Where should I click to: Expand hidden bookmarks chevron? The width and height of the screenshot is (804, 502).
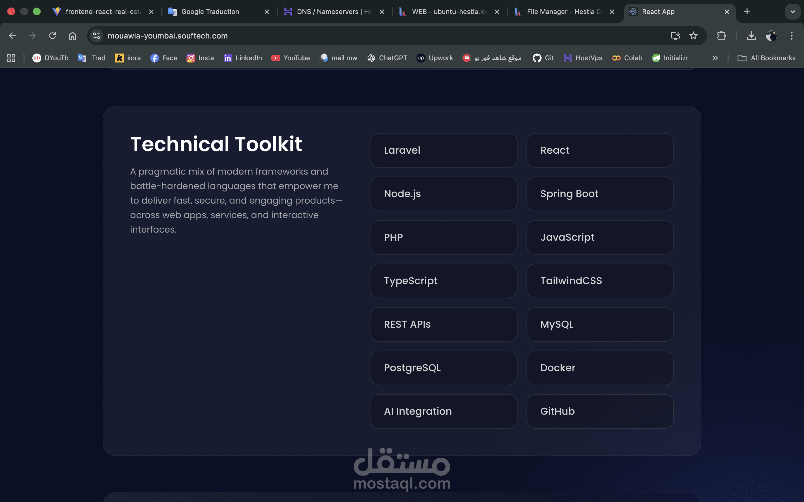coord(715,58)
